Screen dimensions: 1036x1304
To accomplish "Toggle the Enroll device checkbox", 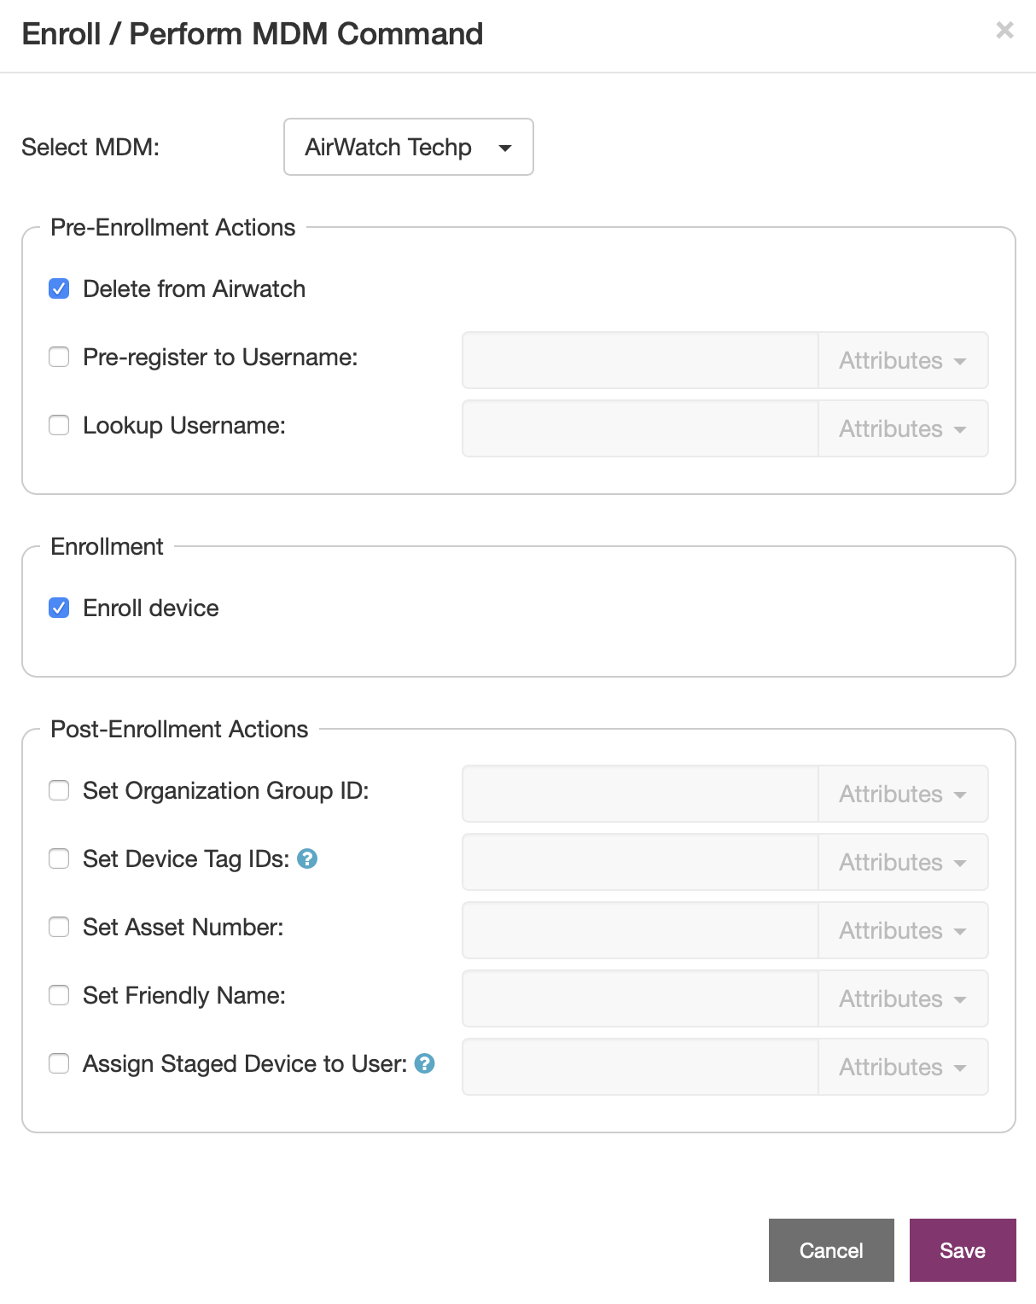I will pos(59,608).
